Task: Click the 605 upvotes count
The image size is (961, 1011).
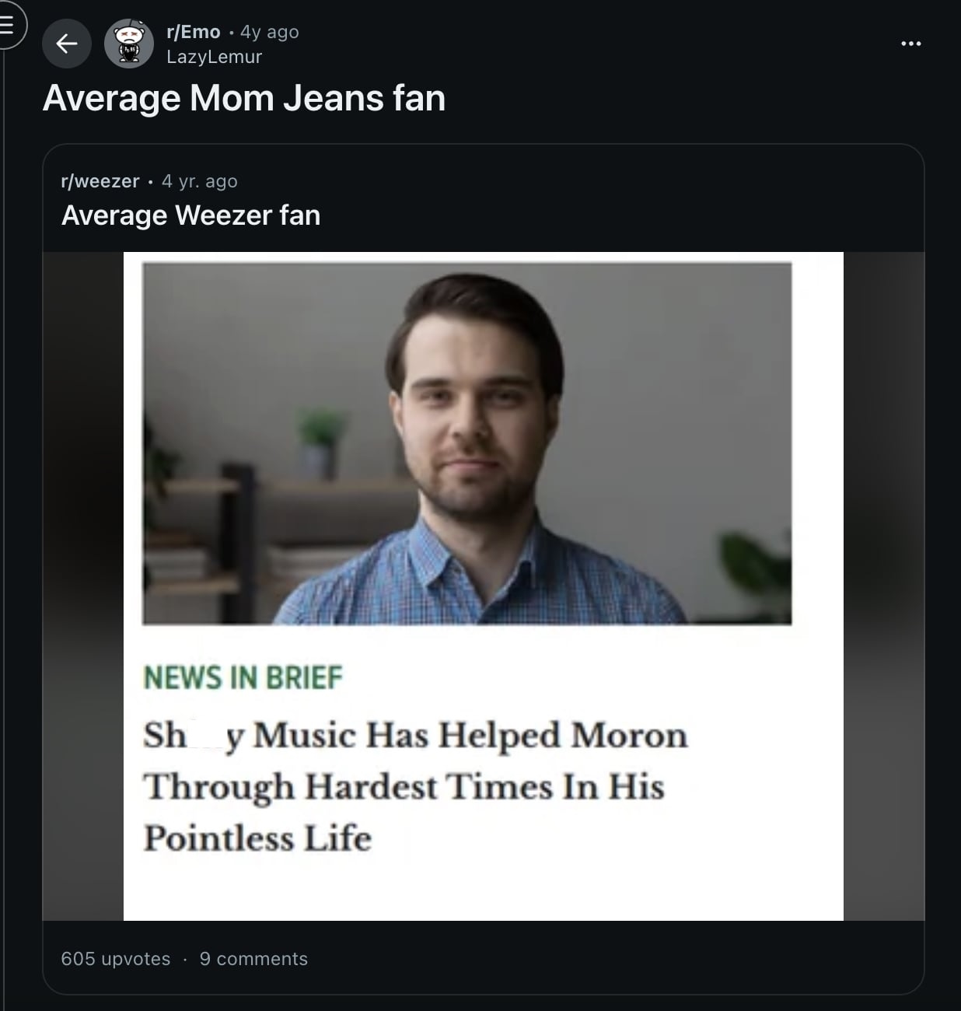Action: tap(114, 958)
